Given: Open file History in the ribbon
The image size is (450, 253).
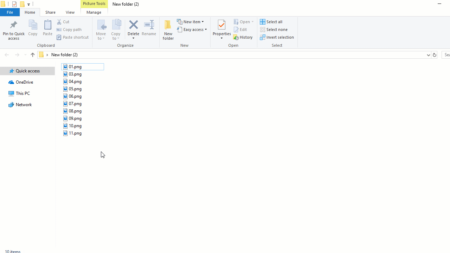Looking at the screenshot, I should pyautogui.click(x=243, y=37).
